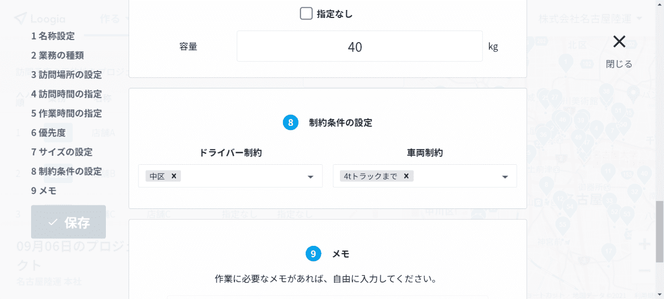The height and width of the screenshot is (299, 664).
Task: Click the map zoom-in plus icon
Action: [644, 244]
